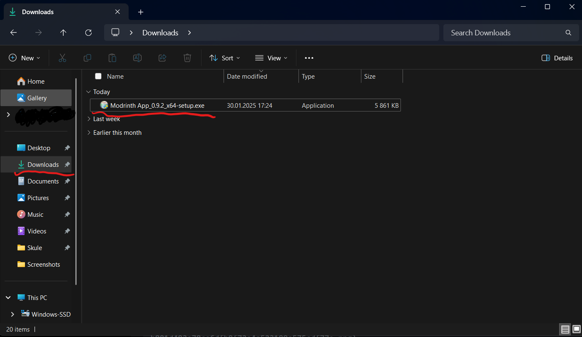
Task: Open Documents in navigation pane
Action: pyautogui.click(x=36, y=181)
